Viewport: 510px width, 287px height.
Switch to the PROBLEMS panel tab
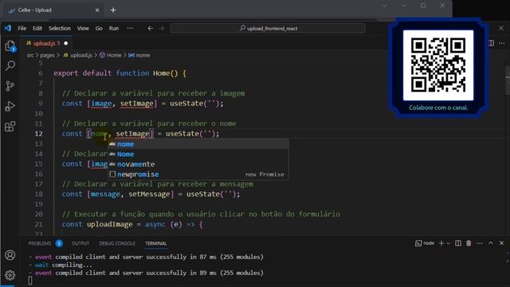40,243
